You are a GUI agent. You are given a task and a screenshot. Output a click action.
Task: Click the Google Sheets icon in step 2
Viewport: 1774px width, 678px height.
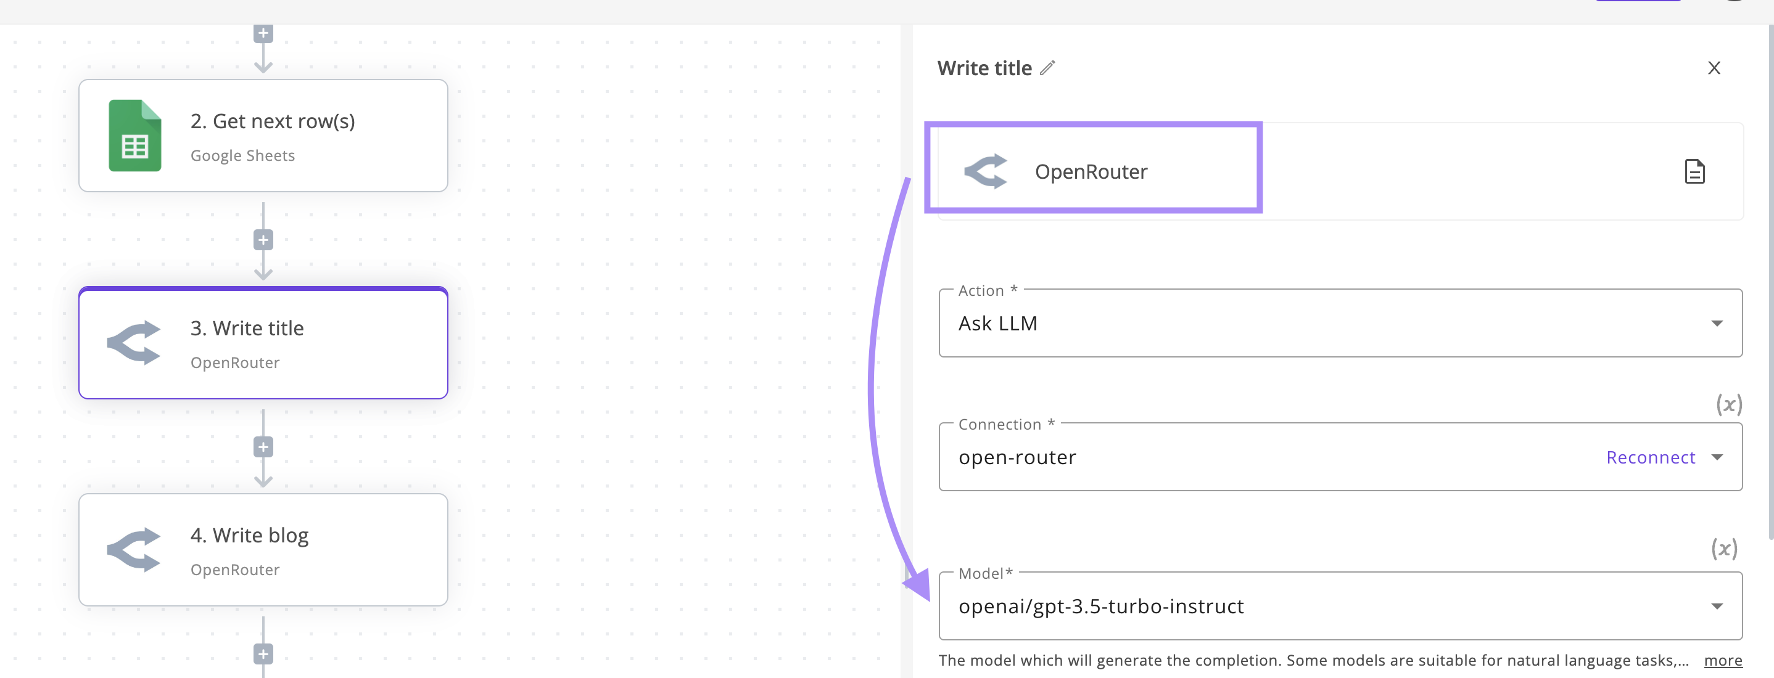click(x=135, y=136)
